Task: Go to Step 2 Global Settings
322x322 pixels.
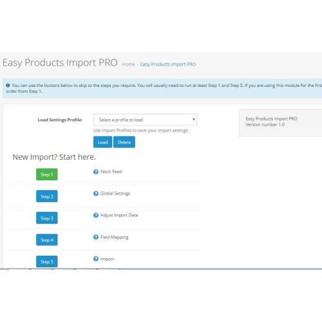Action: point(47,196)
